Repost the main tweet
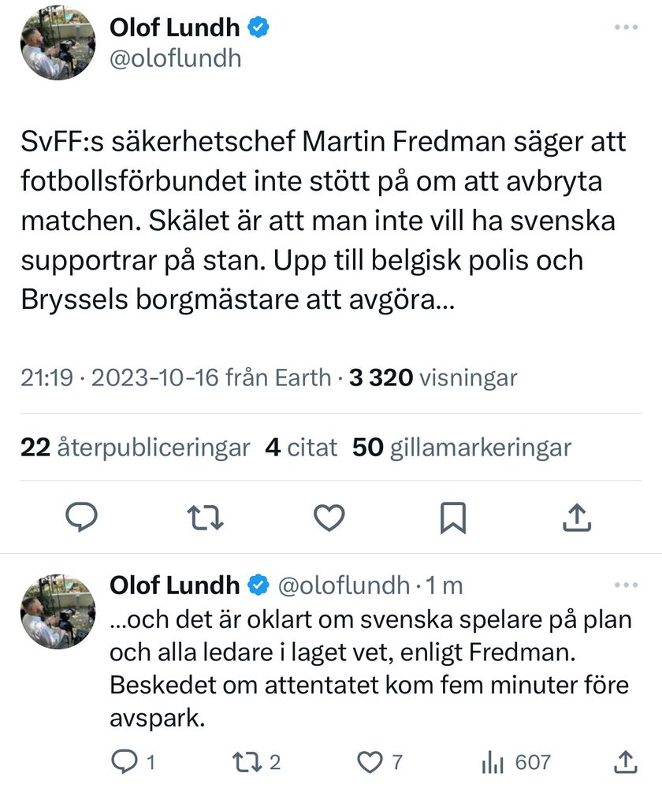This screenshot has width=662, height=788. tap(205, 517)
